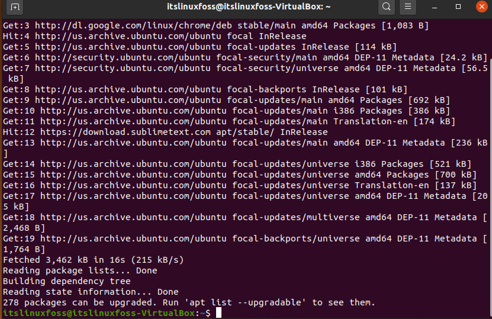Click the Get:5 focal-updates InRelease line
The width and height of the screenshot is (492, 319).
click(x=200, y=47)
